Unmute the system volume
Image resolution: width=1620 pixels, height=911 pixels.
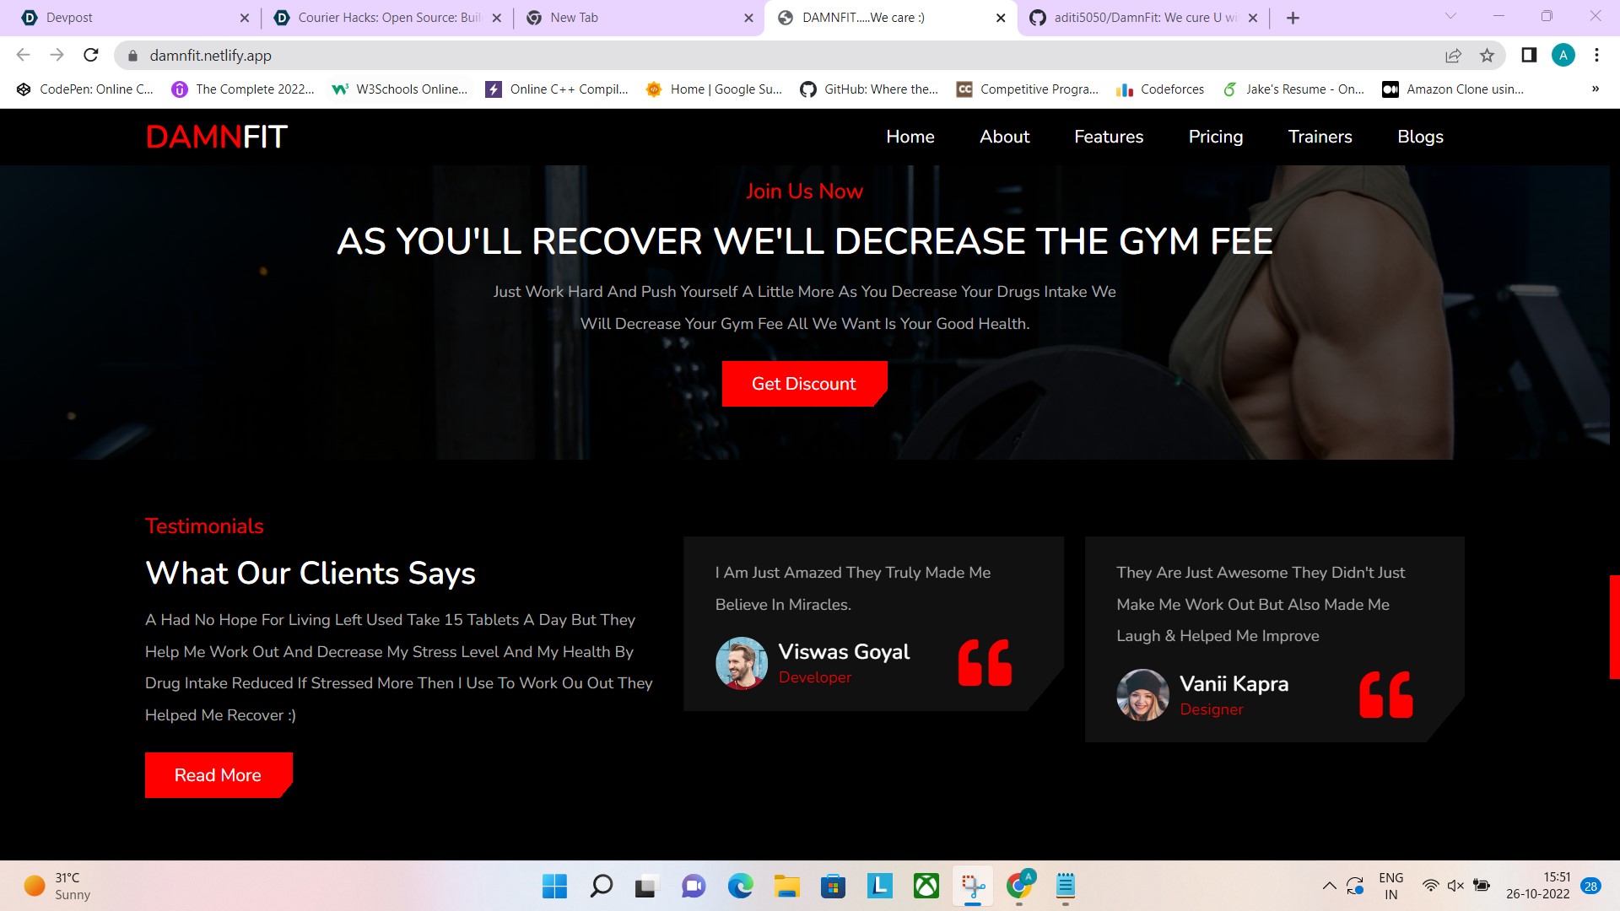click(1455, 886)
